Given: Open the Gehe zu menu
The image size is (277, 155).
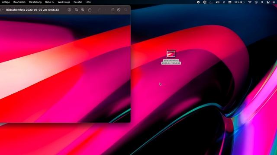Looking at the screenshot, I should (x=50, y=2).
